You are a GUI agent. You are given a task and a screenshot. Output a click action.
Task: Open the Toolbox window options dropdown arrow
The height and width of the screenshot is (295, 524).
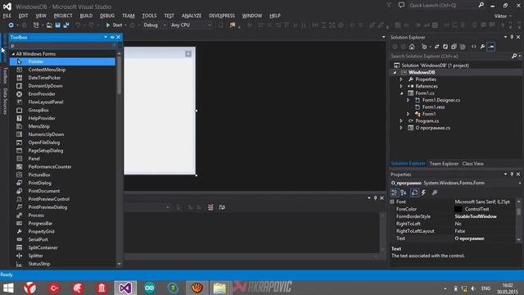point(106,37)
